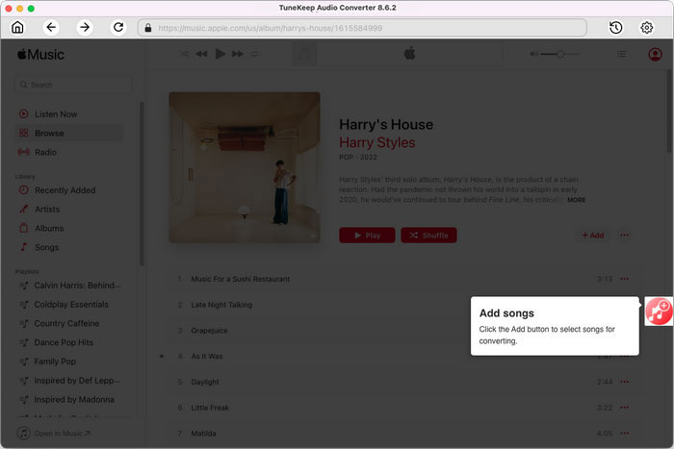This screenshot has width=674, height=449.
Task: Mute using the speaker volume icon
Action: tap(533, 54)
